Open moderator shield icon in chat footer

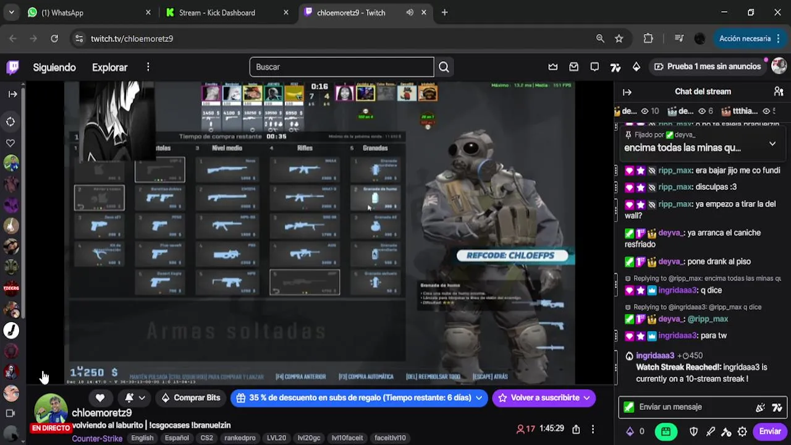coord(693,431)
